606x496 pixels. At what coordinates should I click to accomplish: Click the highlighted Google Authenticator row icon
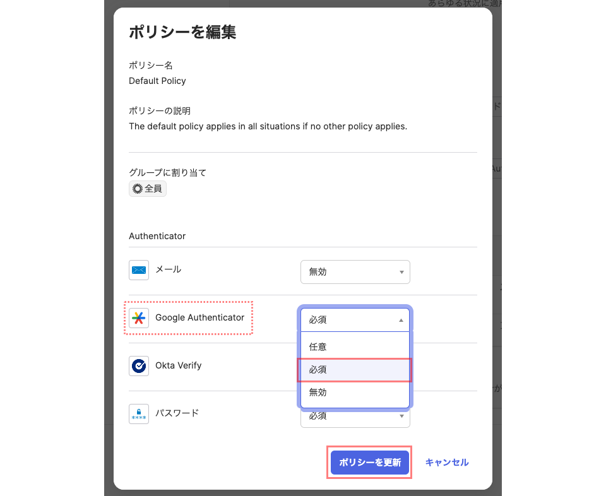[x=138, y=317]
